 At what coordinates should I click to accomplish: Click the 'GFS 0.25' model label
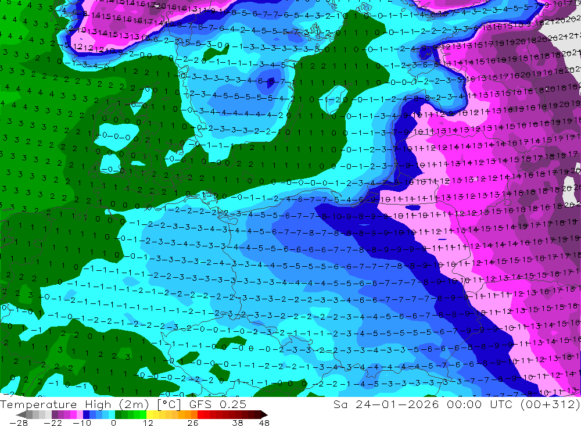(217, 404)
